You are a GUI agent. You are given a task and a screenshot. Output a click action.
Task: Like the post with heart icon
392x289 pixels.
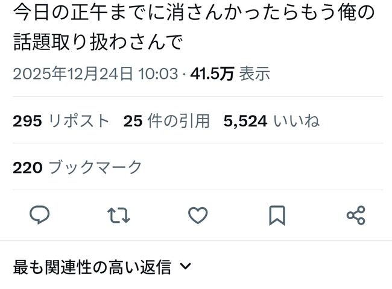pyautogui.click(x=198, y=215)
